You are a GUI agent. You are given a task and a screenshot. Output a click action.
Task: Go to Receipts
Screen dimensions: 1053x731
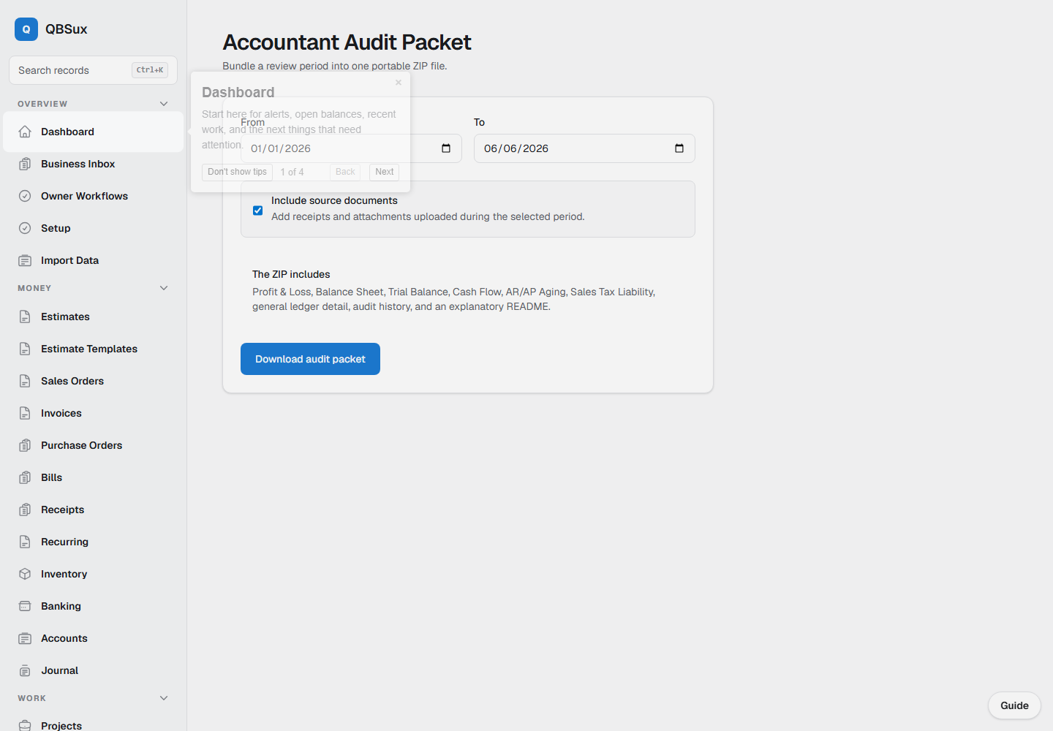(x=93, y=510)
